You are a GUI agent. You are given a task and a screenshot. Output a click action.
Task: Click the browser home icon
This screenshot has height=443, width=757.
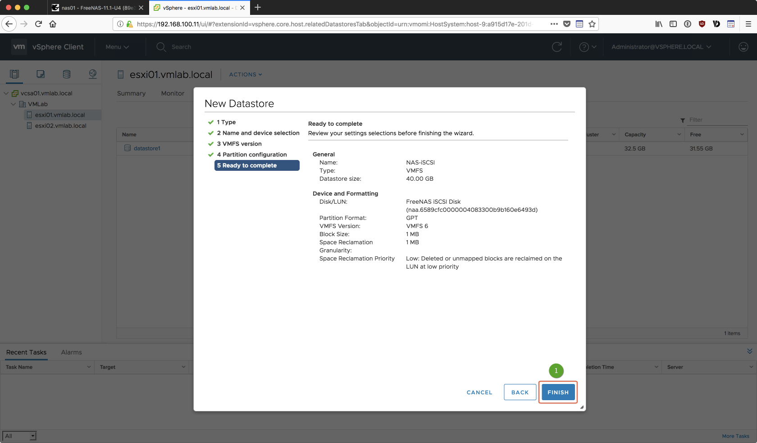(53, 24)
